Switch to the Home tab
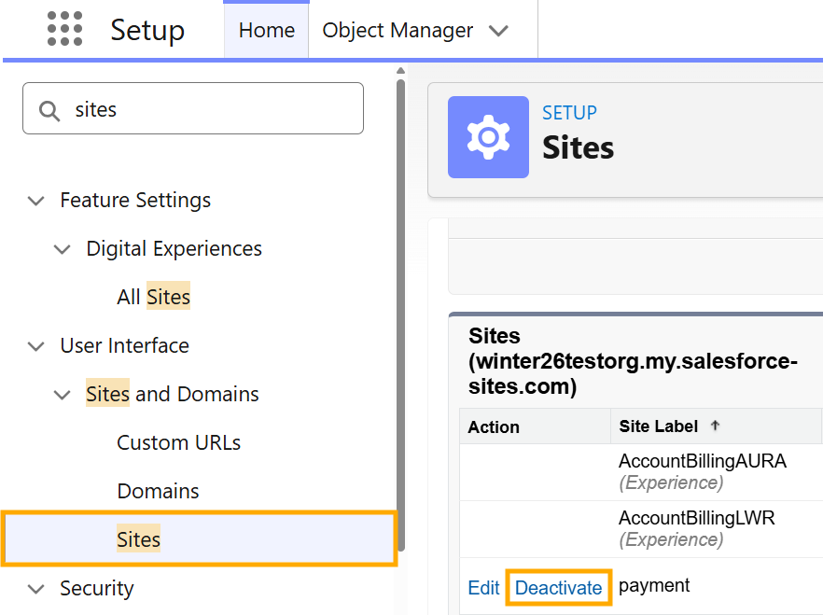The width and height of the screenshot is (823, 615). click(x=266, y=30)
